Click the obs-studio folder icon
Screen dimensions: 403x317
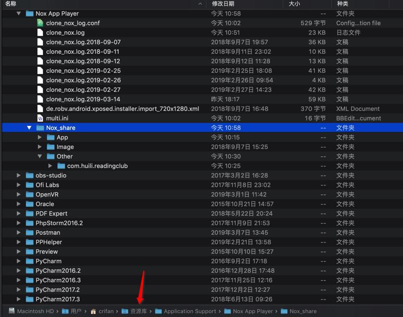pos(30,176)
